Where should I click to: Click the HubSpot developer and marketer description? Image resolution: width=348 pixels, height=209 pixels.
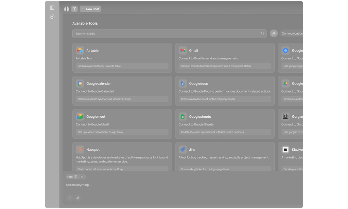pyautogui.click(x=122, y=159)
